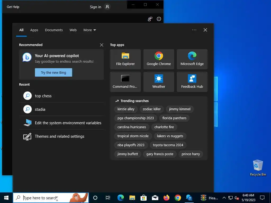
Task: Open Microsoft Store from the taskbar
Action: (143, 198)
